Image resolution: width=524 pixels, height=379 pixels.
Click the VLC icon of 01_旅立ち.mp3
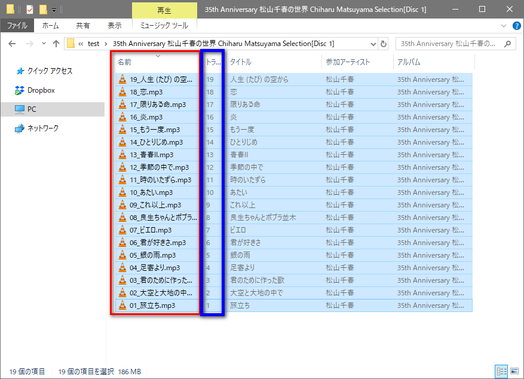(122, 305)
